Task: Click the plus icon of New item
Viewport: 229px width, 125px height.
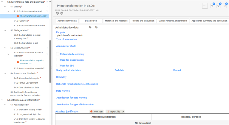Action: pos(91,111)
